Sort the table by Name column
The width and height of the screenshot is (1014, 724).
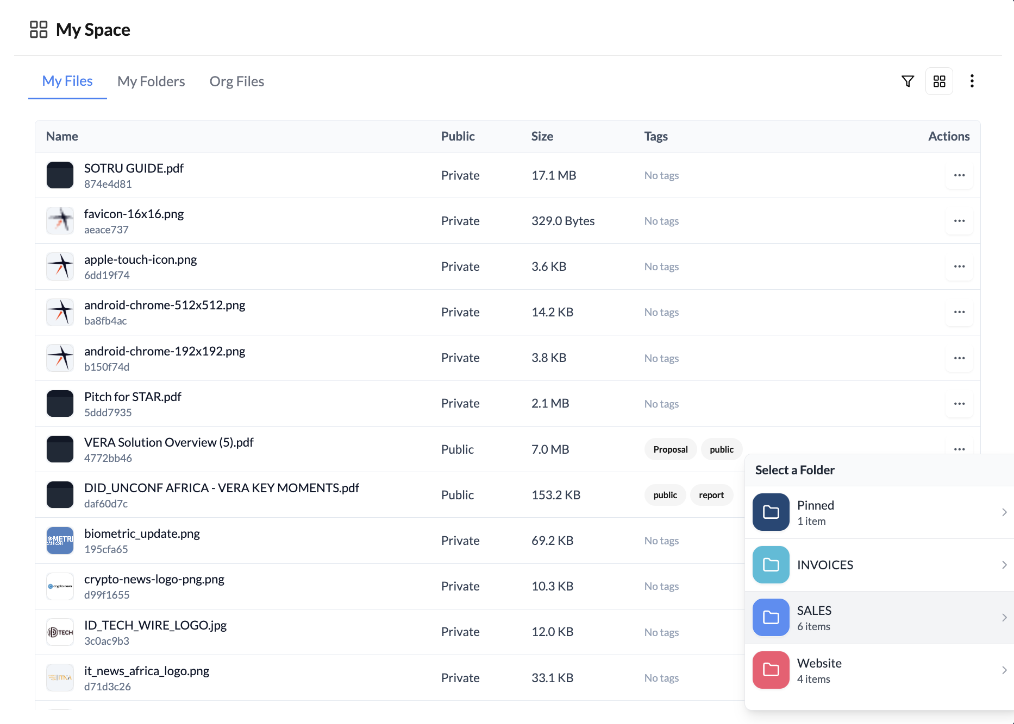point(61,136)
